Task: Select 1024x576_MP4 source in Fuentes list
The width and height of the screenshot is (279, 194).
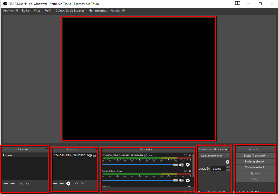Action: pos(70,156)
